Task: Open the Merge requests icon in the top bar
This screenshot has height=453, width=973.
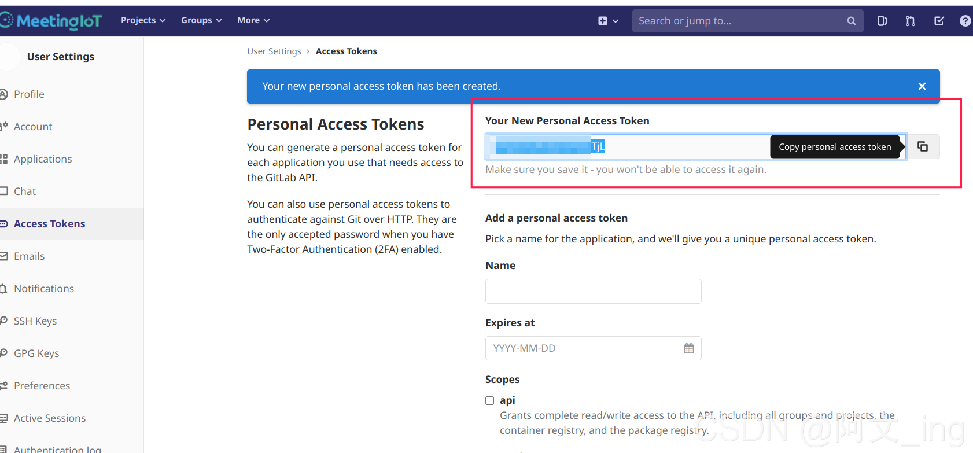Action: [911, 21]
